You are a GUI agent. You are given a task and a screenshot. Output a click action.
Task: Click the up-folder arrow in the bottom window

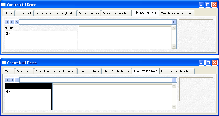pyautogui.click(x=17, y=80)
